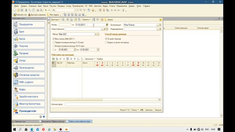Click into the Номер input field
The height and width of the screenshot is (132, 235).
tap(65, 25)
